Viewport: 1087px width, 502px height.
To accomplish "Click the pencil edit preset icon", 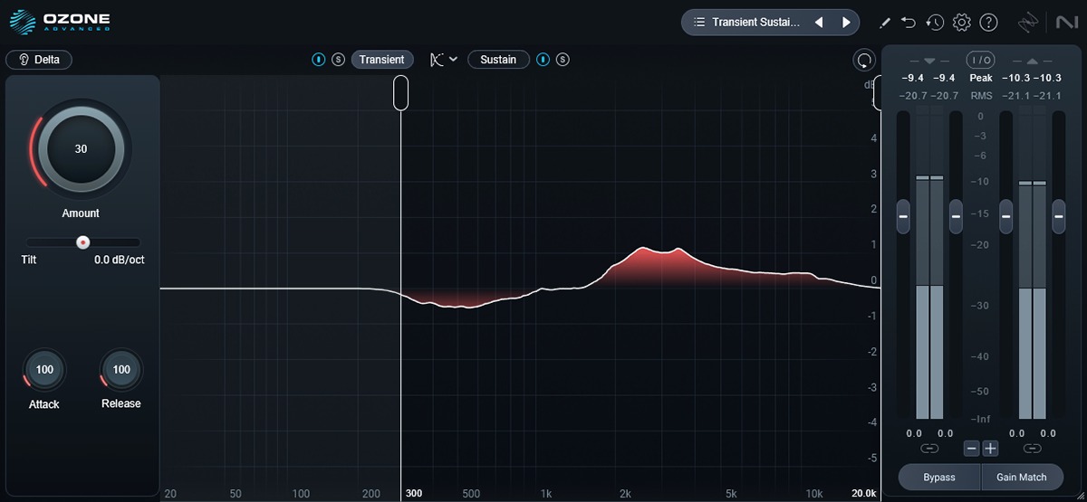I will point(886,22).
